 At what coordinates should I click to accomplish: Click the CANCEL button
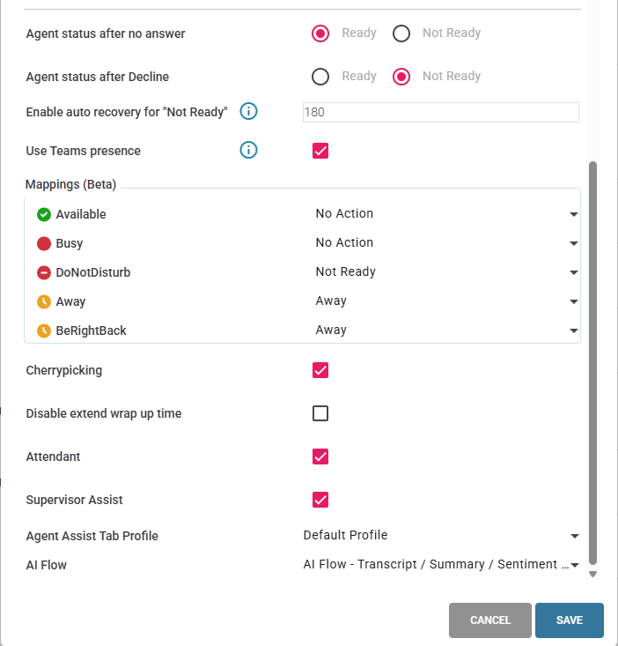[x=490, y=620]
